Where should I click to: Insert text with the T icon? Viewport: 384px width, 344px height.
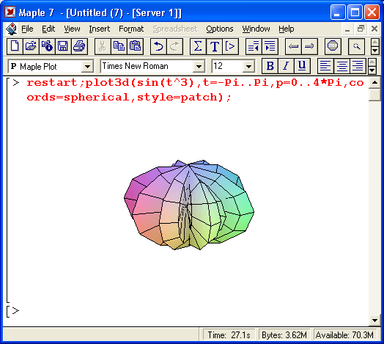tap(214, 46)
